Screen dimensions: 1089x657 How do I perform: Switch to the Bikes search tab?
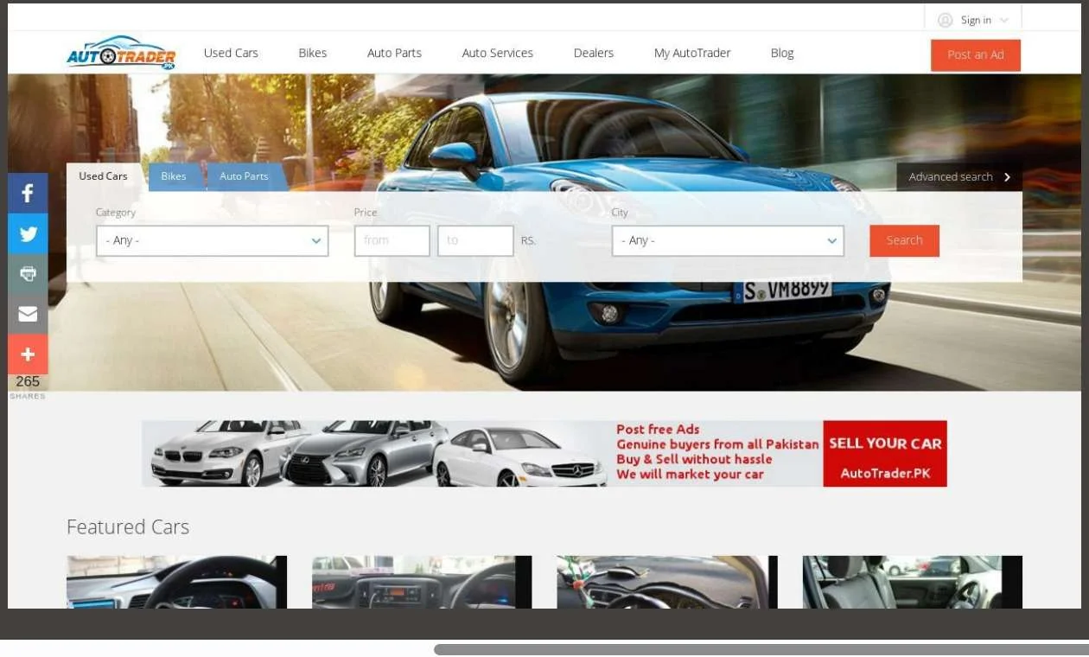coord(174,176)
